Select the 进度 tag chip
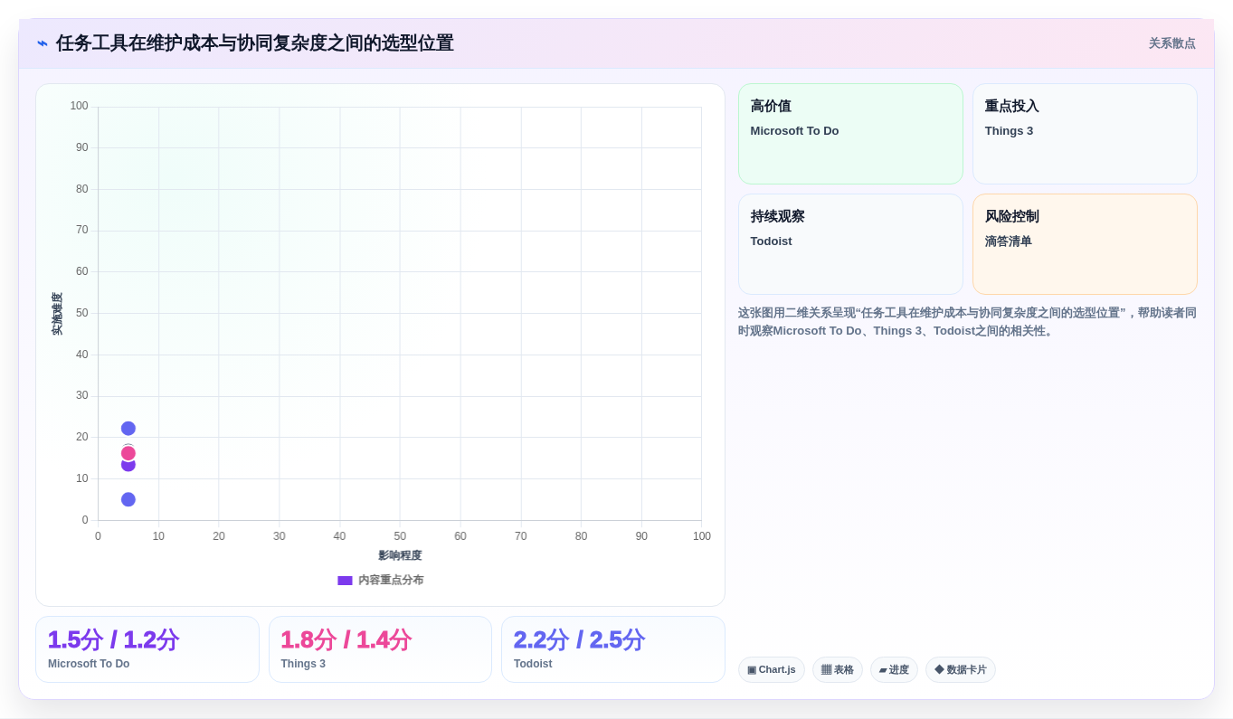The height and width of the screenshot is (719, 1233). click(x=894, y=670)
